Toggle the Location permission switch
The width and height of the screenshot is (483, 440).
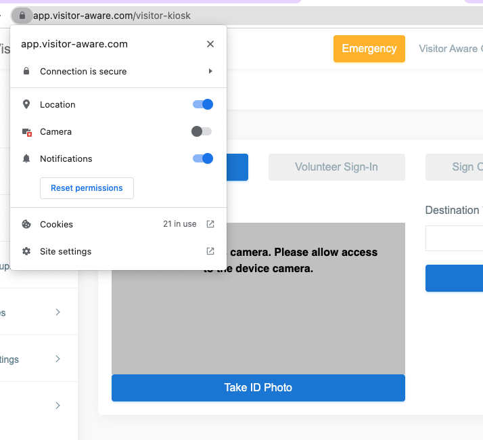pos(203,104)
